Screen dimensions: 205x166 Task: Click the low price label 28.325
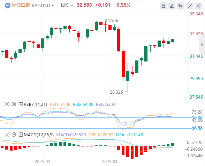(x=116, y=92)
